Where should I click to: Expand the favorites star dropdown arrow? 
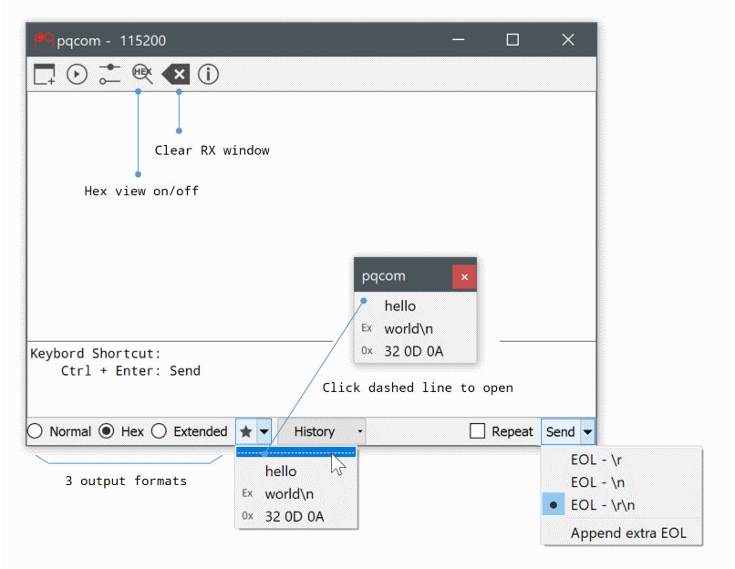(264, 431)
